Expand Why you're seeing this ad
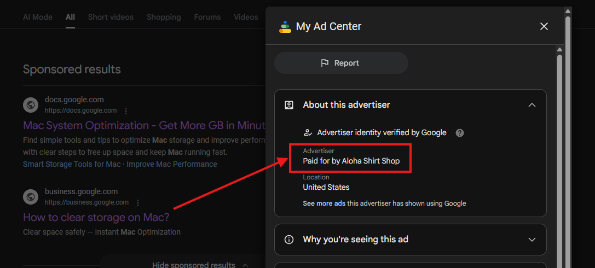The image size is (595, 268). pos(532,240)
